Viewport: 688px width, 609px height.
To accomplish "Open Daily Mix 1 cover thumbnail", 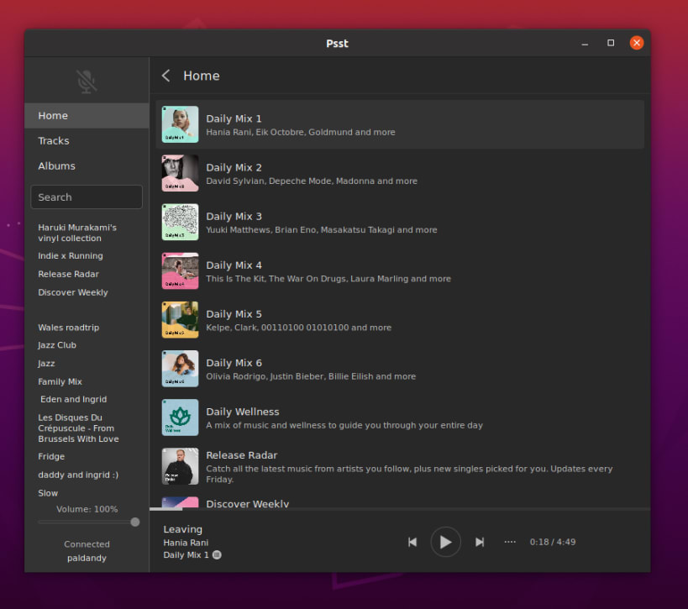I will pos(180,124).
